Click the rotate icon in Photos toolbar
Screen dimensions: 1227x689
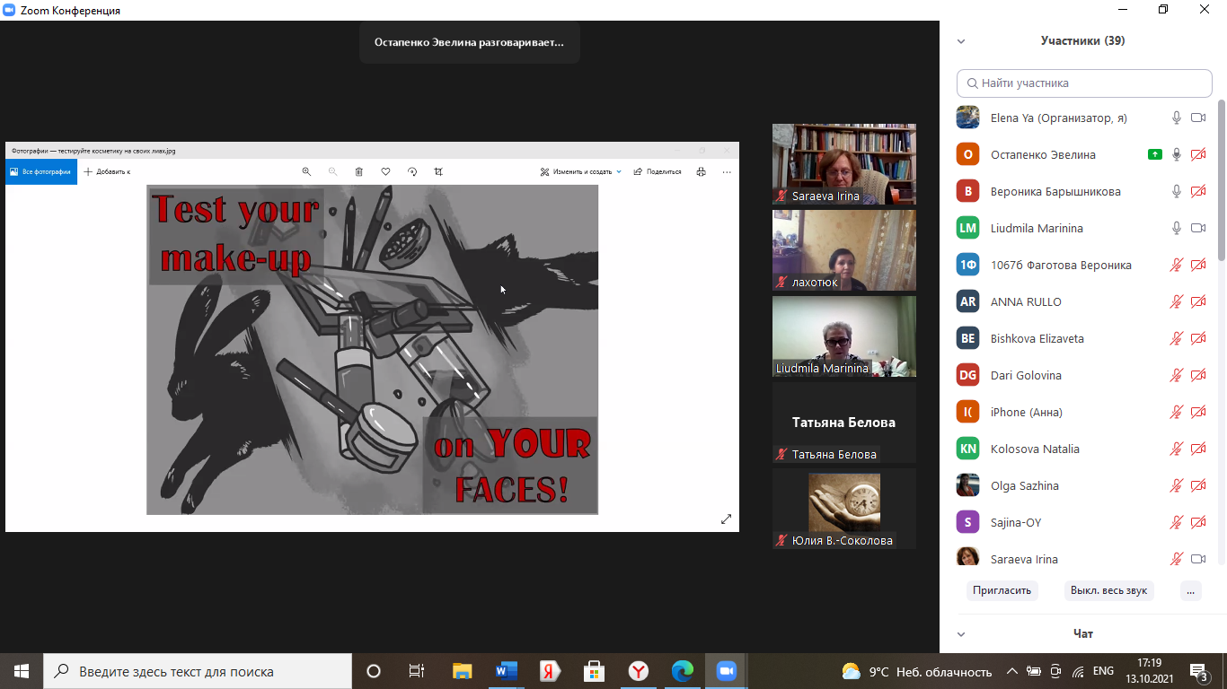tap(412, 171)
